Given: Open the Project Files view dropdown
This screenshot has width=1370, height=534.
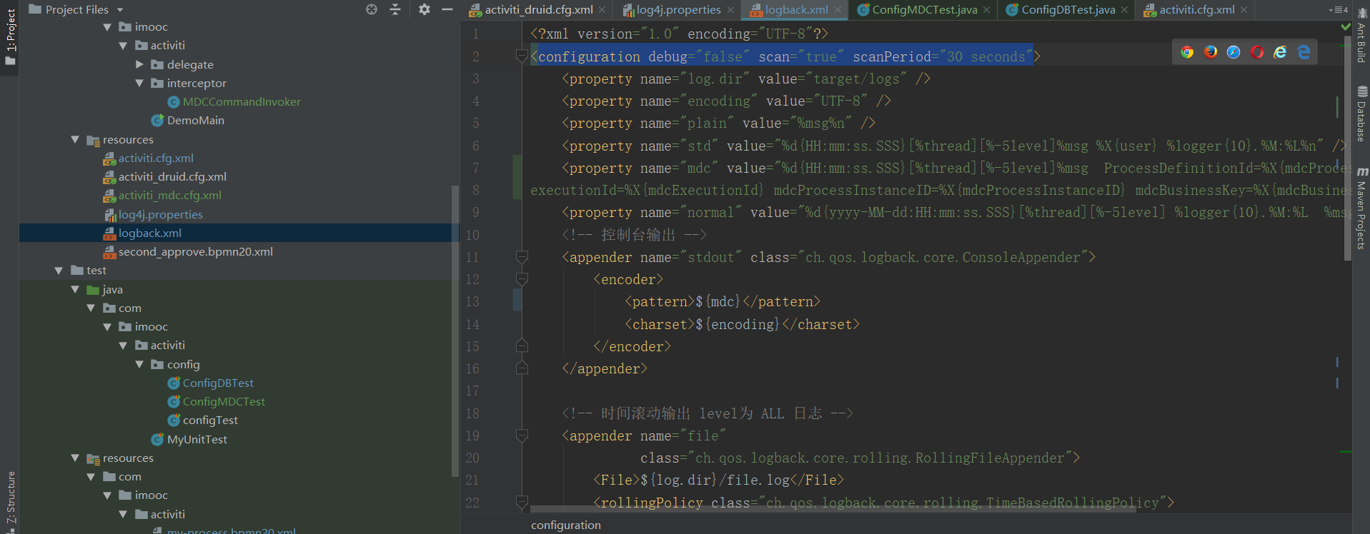Looking at the screenshot, I should click(120, 10).
